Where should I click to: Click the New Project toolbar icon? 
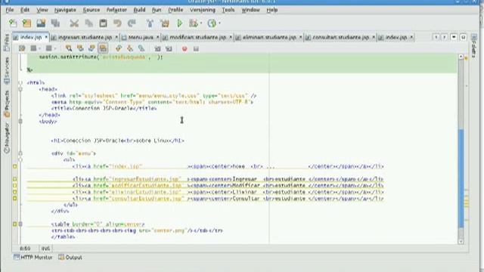[x=27, y=23]
